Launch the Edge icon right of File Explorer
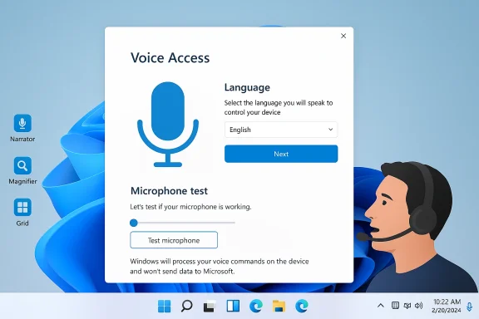Viewport: 479px width, 319px height. tap(302, 306)
